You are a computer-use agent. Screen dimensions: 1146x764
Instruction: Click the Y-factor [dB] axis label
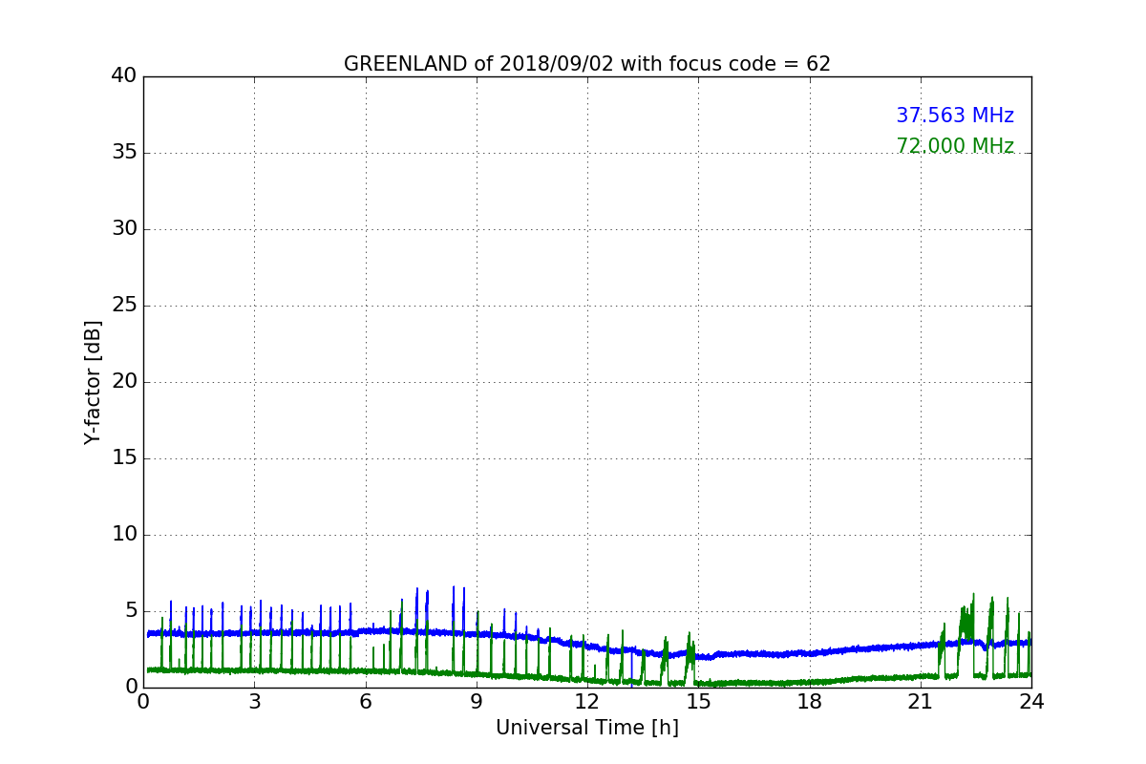point(93,382)
